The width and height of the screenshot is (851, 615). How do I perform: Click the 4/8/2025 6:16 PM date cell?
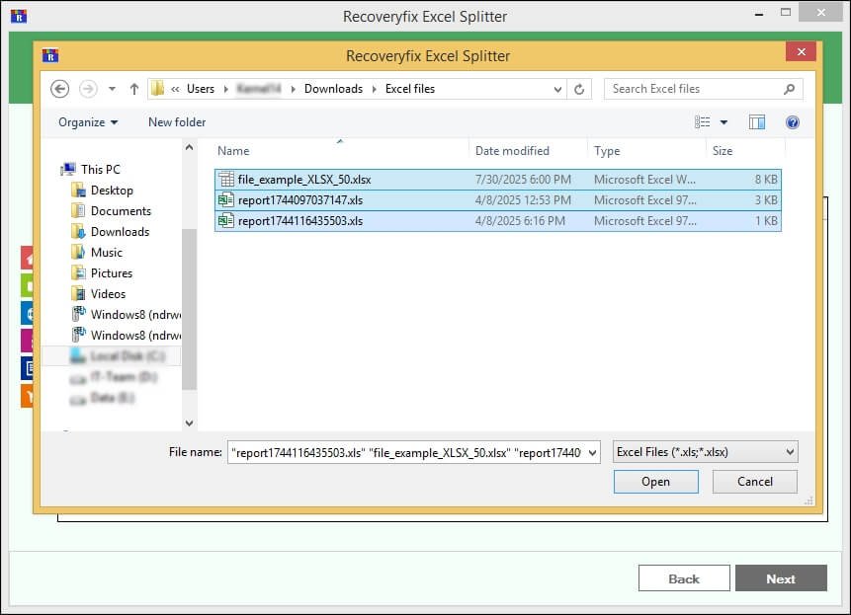click(x=520, y=221)
